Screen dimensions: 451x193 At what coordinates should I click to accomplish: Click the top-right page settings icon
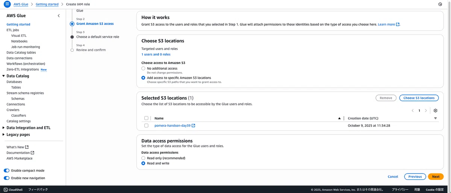[440, 4]
